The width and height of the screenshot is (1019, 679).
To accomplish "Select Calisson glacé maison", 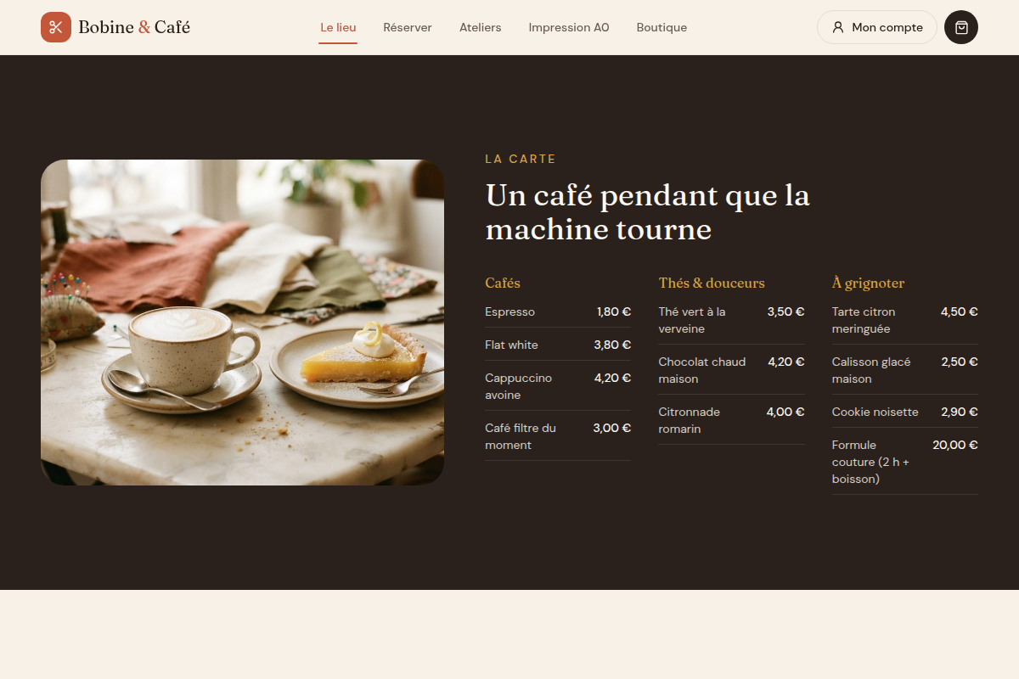I will [905, 370].
